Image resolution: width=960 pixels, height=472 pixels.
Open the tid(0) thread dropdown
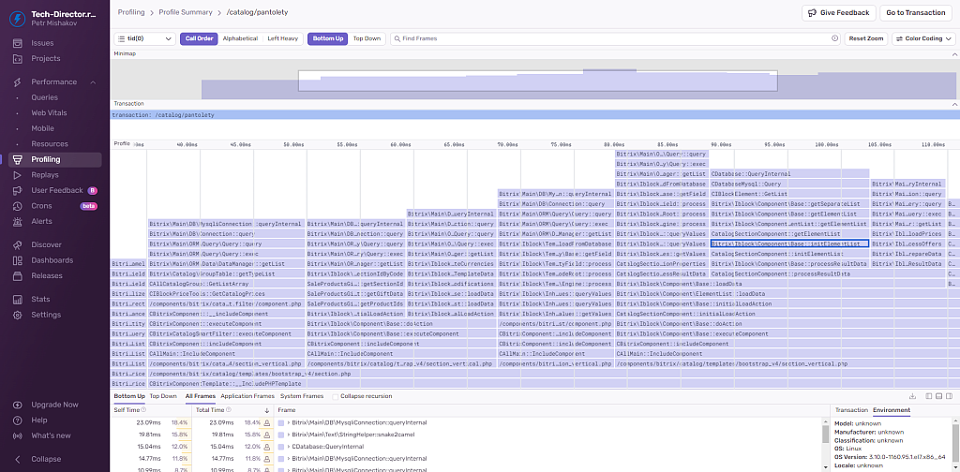(x=144, y=39)
